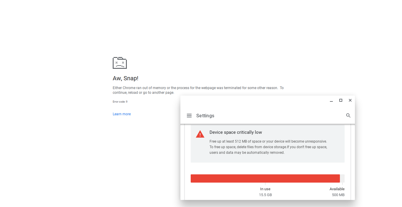Click the "Device space critically low" heading
Viewport: 402px width, 207px height.
click(x=236, y=132)
